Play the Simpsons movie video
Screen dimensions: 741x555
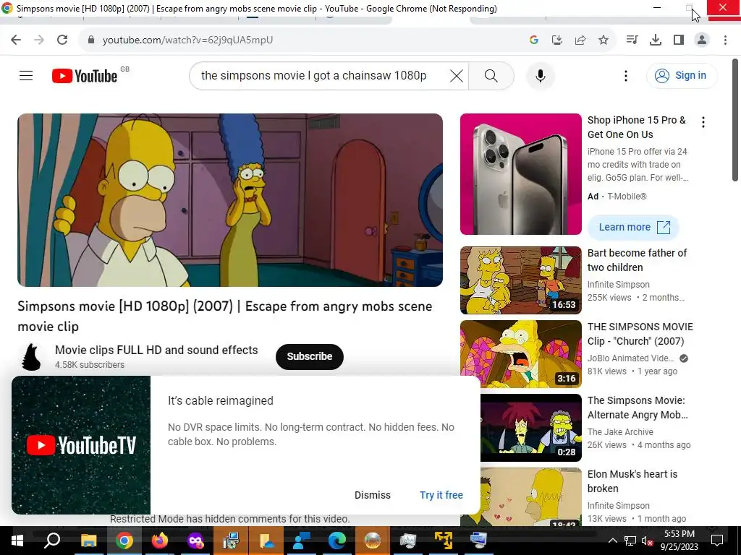tap(230, 199)
